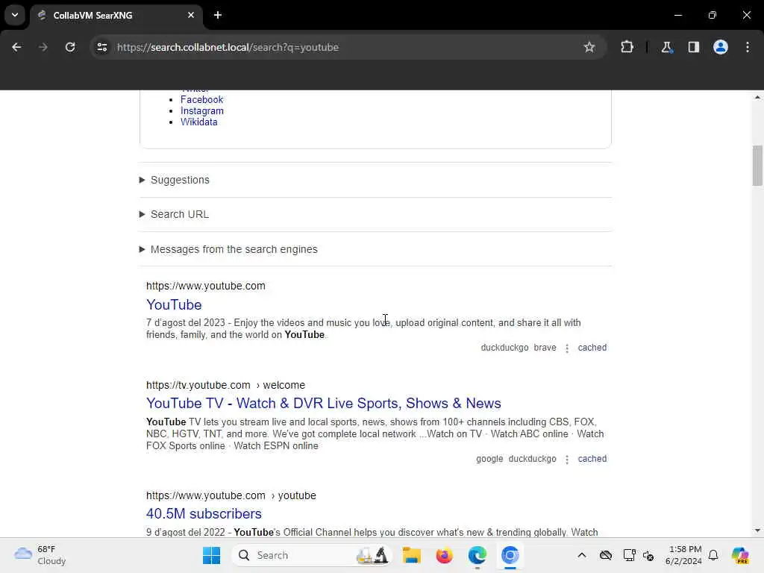Click the forward navigation arrow
Image resolution: width=764 pixels, height=573 pixels.
click(x=43, y=47)
